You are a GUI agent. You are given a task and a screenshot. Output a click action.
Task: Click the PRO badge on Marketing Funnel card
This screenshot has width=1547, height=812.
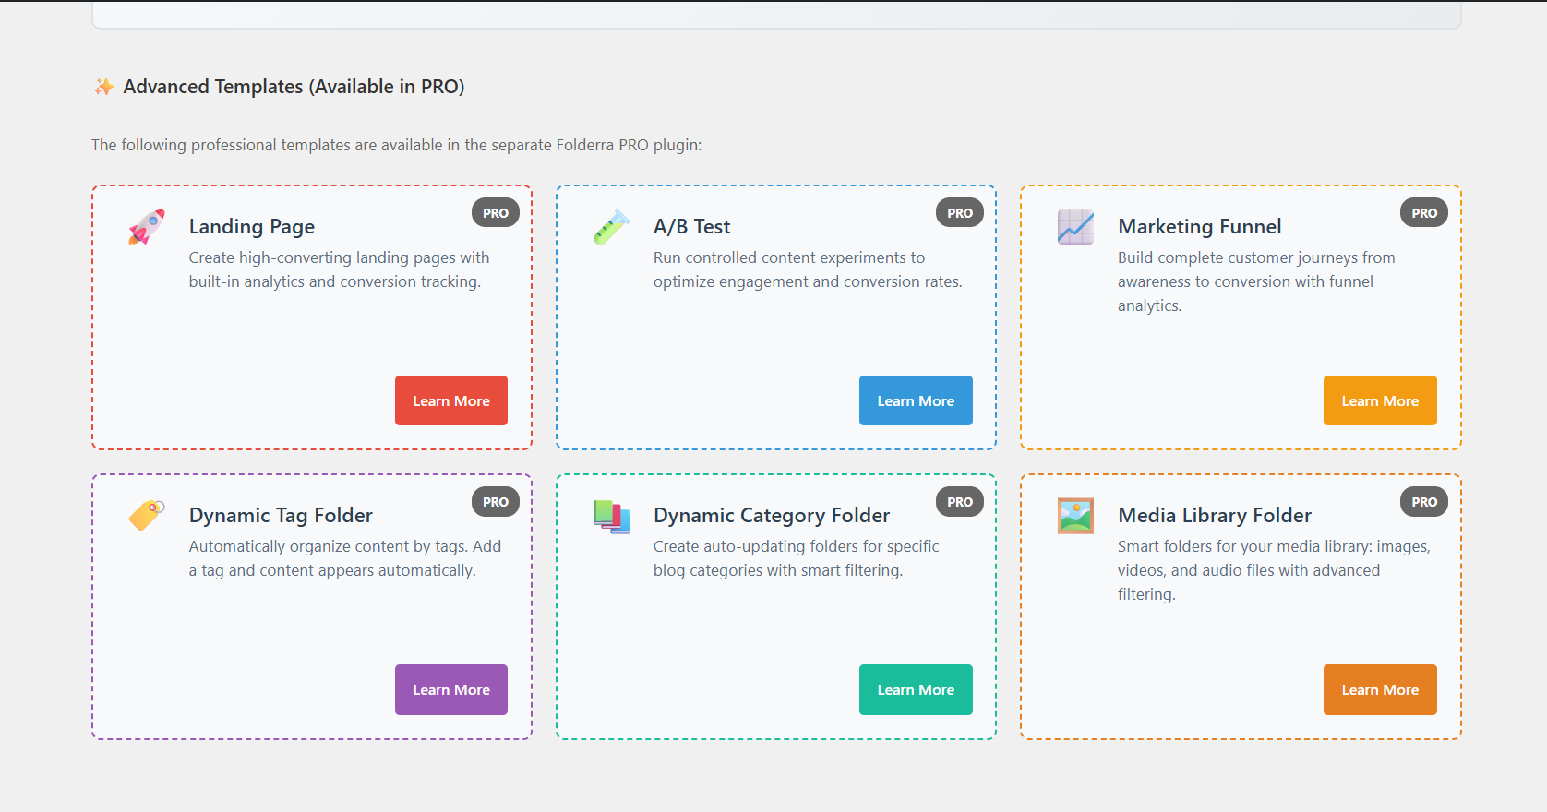pyautogui.click(x=1424, y=213)
